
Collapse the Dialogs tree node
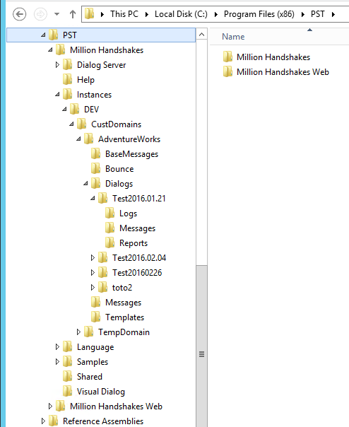point(85,183)
